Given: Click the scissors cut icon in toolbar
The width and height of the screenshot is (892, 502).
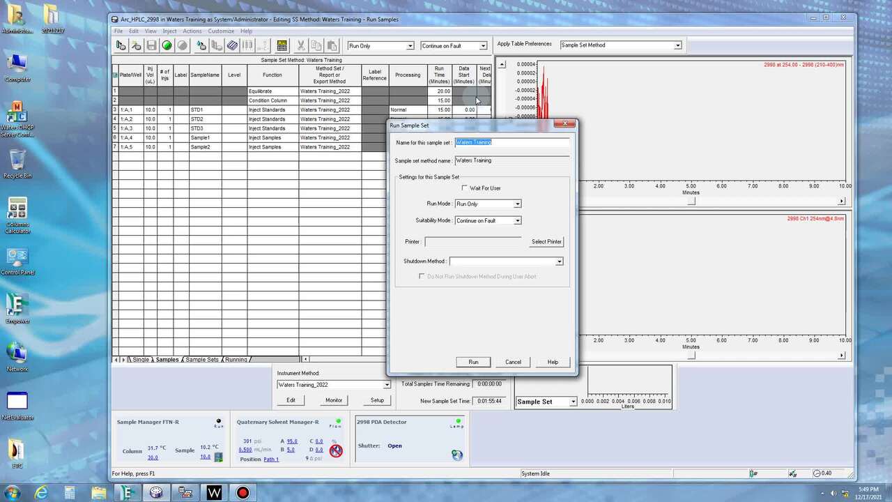Looking at the screenshot, I should (x=300, y=45).
